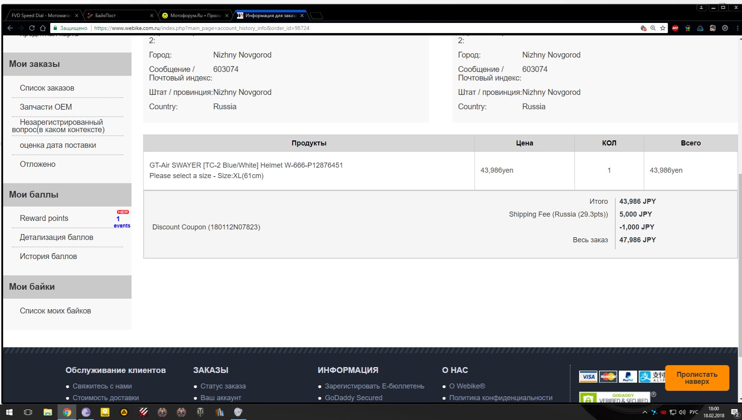This screenshot has width=742, height=420.
Task: Open the Windows Start menu
Action: click(x=9, y=412)
